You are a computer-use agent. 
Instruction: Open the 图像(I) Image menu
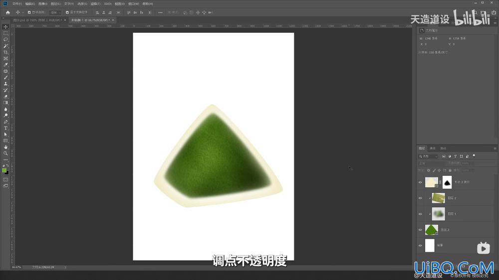pyautogui.click(x=42, y=4)
